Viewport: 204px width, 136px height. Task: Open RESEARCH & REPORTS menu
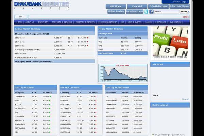click(85, 22)
